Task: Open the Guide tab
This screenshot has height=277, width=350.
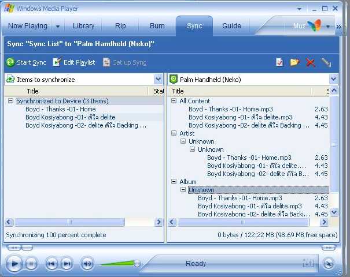Action: tap(231, 26)
